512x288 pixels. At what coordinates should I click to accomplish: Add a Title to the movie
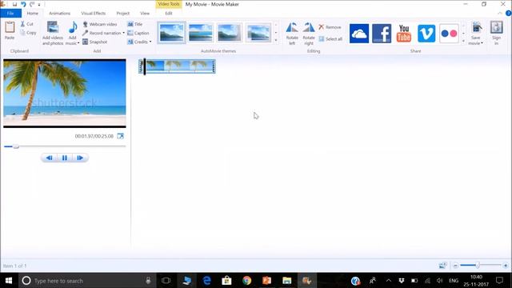[135, 24]
